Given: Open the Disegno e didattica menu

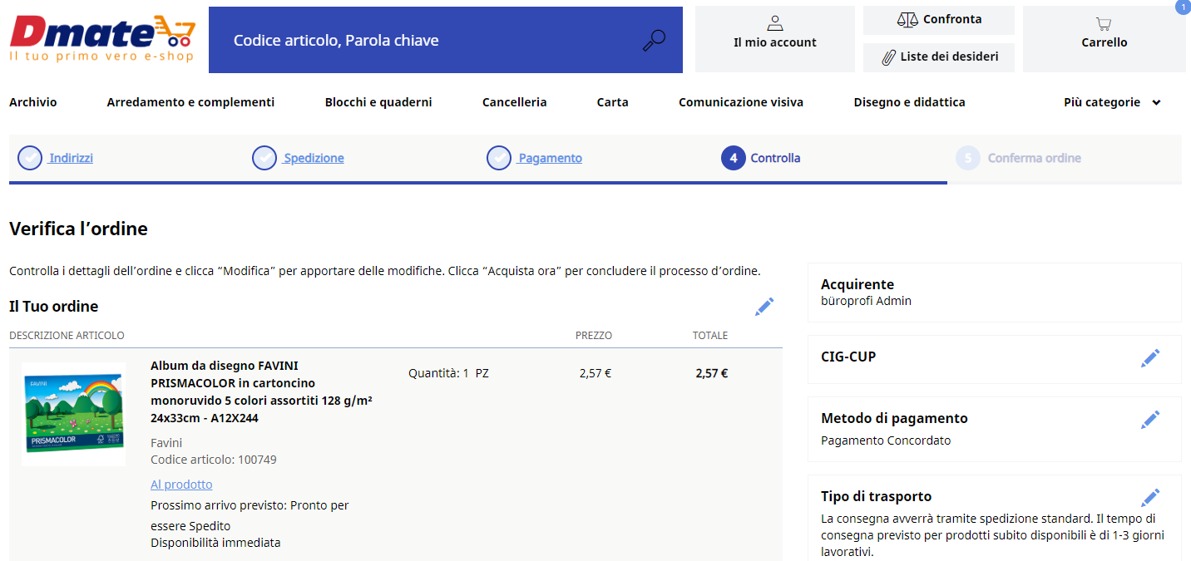Looking at the screenshot, I should coord(909,102).
